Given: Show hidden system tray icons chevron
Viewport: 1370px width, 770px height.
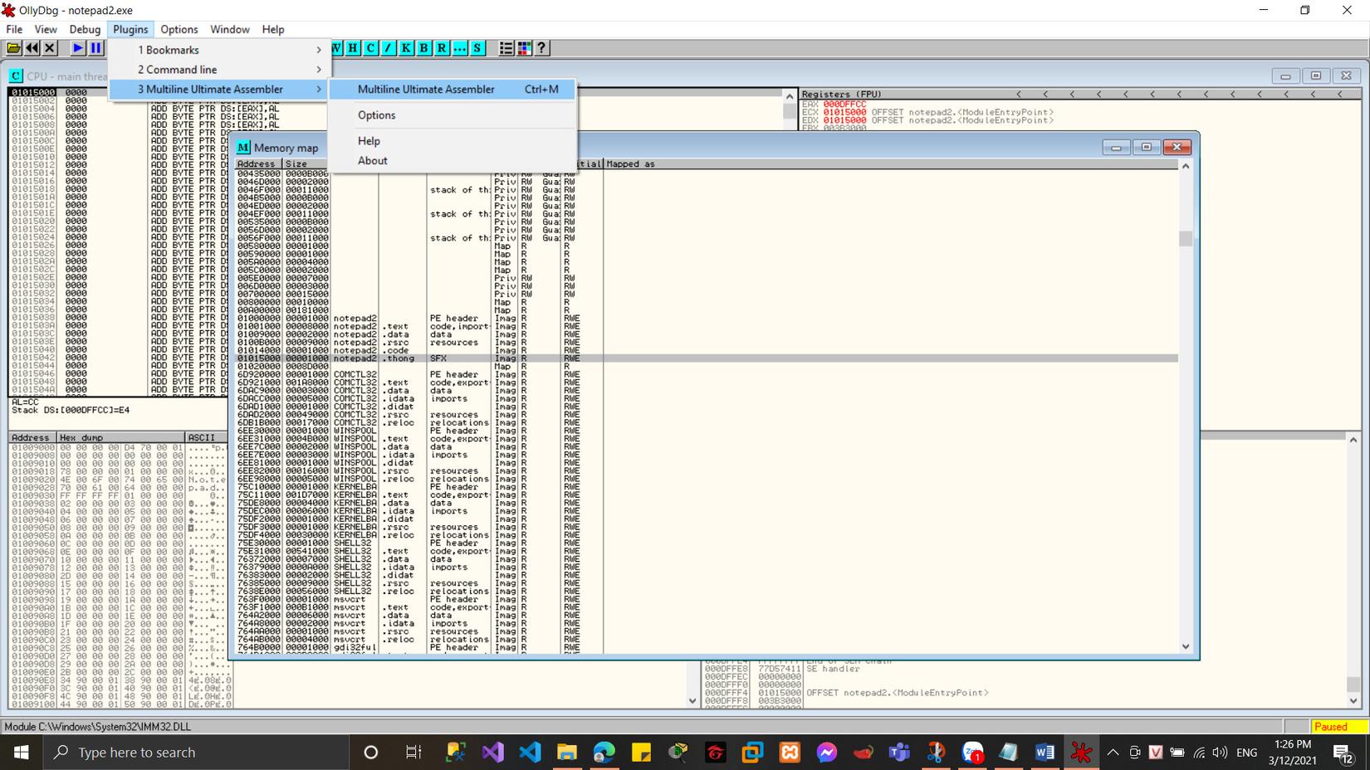Looking at the screenshot, I should 1113,753.
